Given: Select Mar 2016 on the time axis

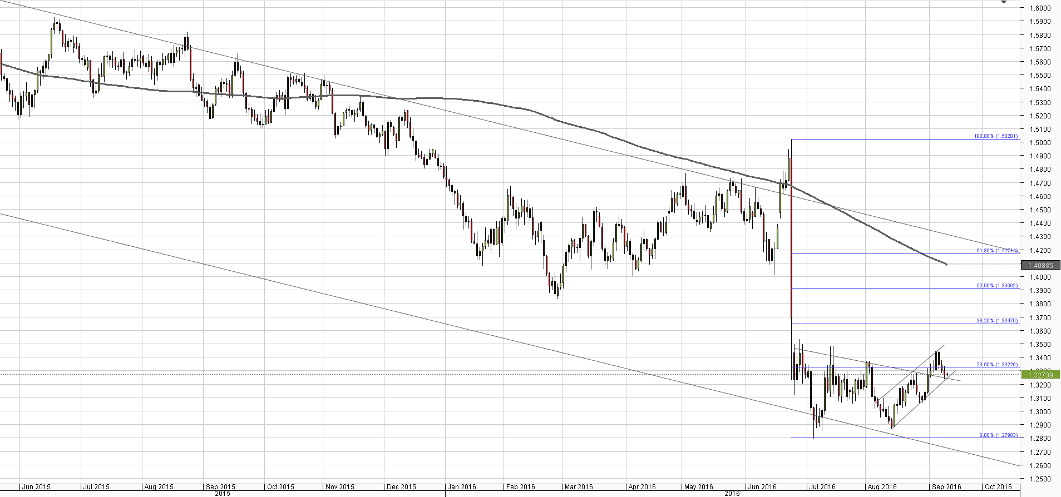Looking at the screenshot, I should (579, 487).
